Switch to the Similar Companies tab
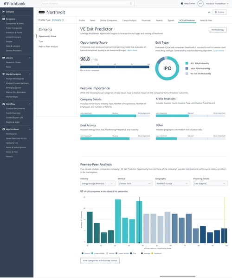Screen dimensions: 232x278 coord(109,20)
